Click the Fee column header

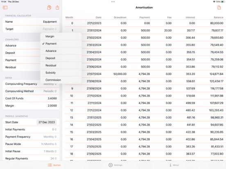(x=169, y=18)
